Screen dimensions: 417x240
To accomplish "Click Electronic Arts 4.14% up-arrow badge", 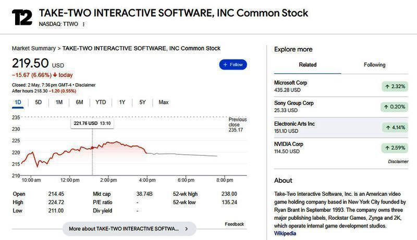I will pos(395,127).
